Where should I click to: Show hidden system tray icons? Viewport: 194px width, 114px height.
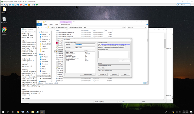point(170,112)
